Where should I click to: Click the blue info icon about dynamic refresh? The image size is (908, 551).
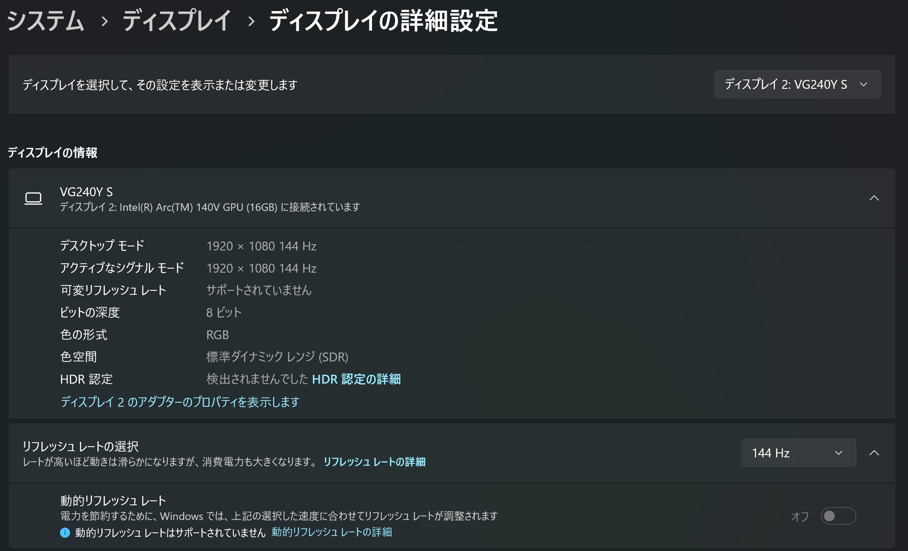pyautogui.click(x=65, y=532)
